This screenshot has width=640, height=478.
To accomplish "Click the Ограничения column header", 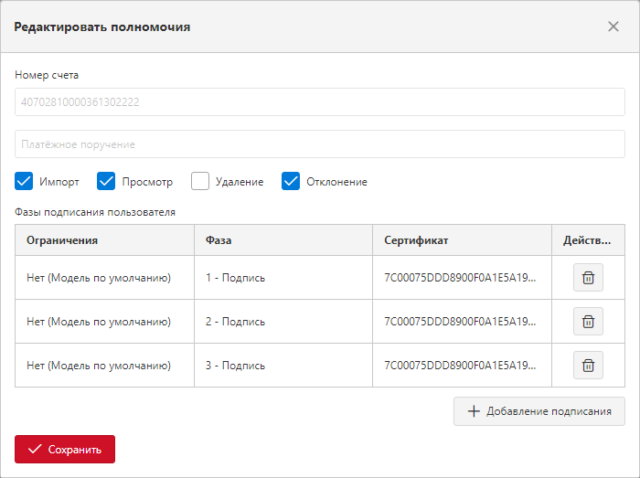I will pyautogui.click(x=104, y=240).
